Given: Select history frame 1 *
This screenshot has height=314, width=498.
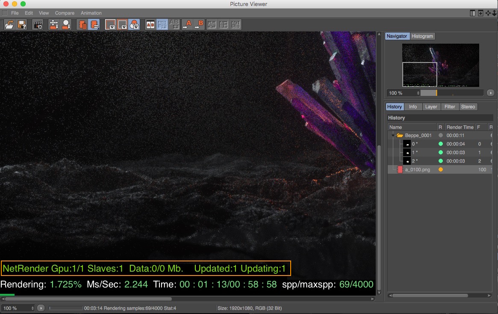Looking at the screenshot, I should 415,153.
